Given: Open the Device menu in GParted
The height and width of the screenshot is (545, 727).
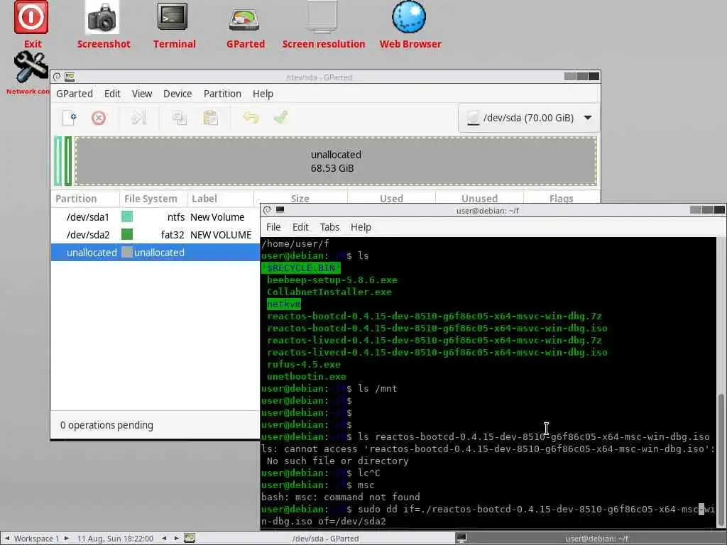Looking at the screenshot, I should point(177,94).
